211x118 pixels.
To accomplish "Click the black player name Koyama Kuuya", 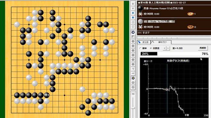I will point(163,8).
